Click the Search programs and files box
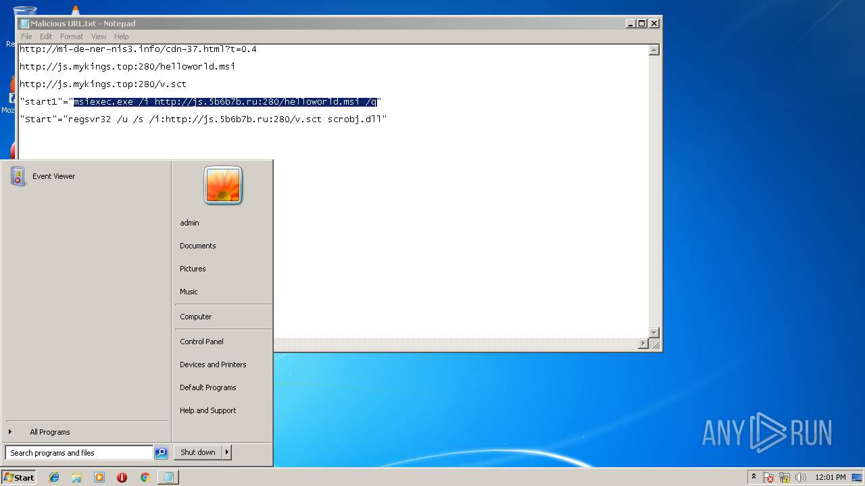 click(79, 453)
